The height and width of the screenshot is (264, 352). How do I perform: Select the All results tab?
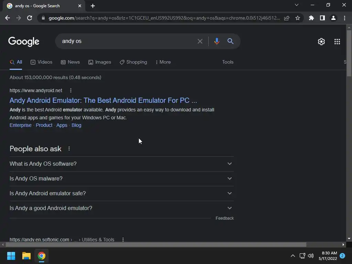[16, 62]
